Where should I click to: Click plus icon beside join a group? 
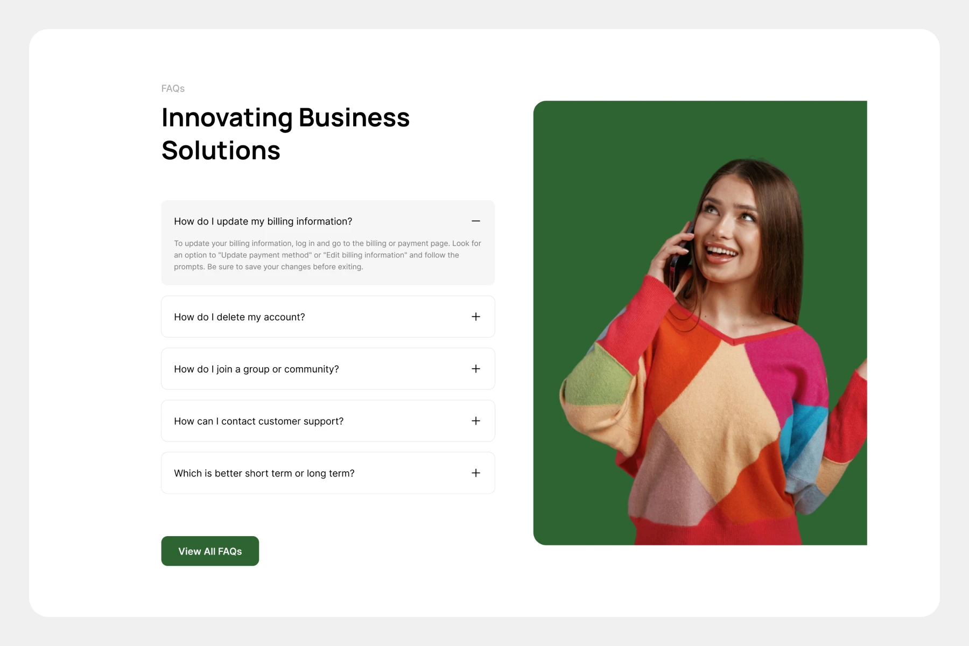pyautogui.click(x=476, y=369)
